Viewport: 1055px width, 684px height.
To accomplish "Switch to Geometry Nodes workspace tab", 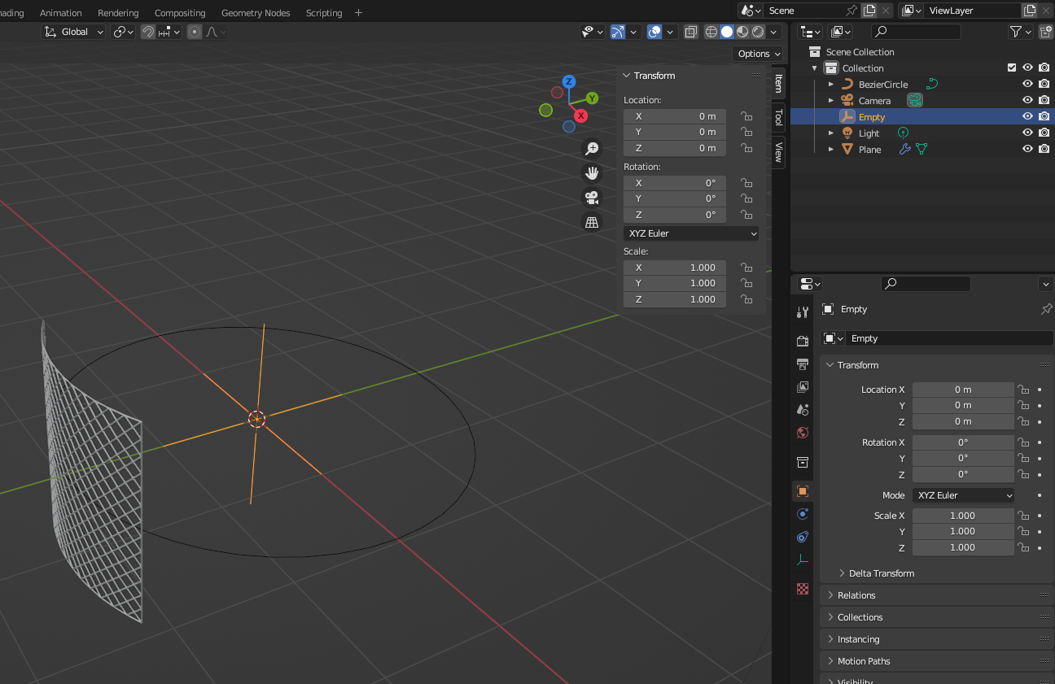I will (x=256, y=13).
